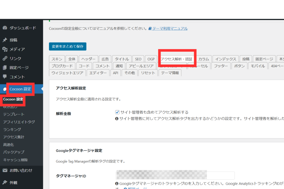The height and width of the screenshot is (189, 284).
Task: Open 固定ページ in the sidebar menu
Action: click(21, 68)
